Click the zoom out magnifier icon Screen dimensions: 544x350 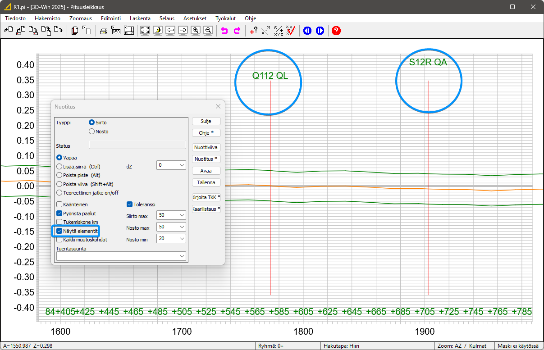(208, 31)
